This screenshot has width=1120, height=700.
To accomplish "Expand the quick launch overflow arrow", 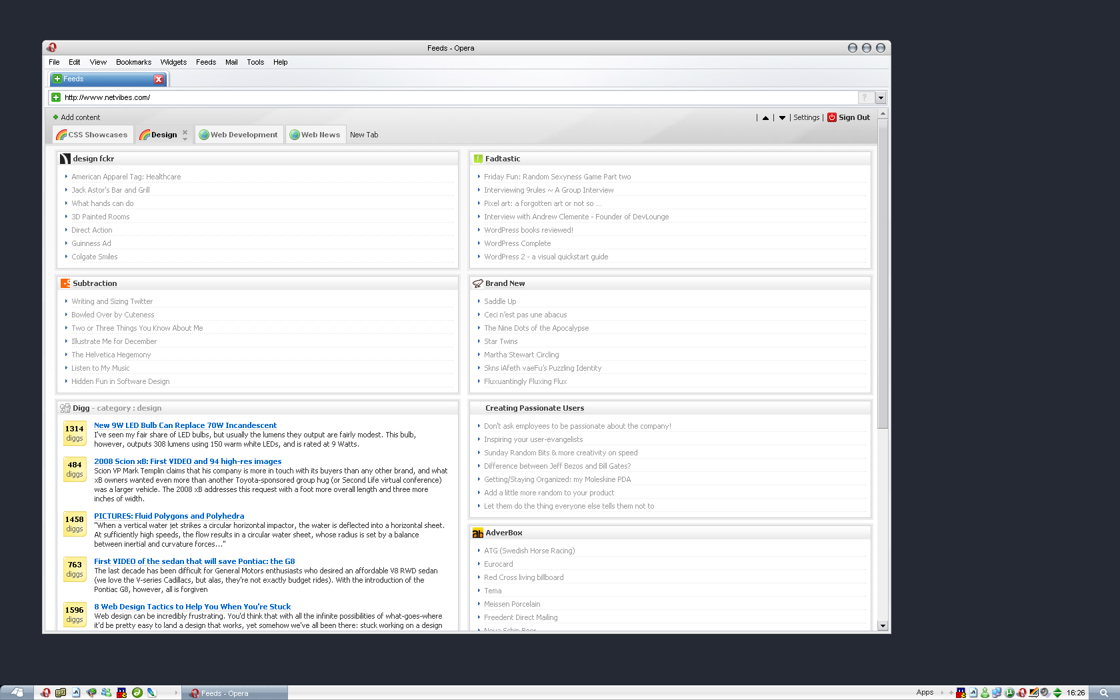I will 176,693.
